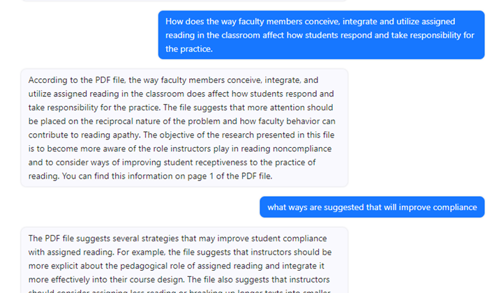Click the blue question about faculty assigned reading

click(321, 35)
